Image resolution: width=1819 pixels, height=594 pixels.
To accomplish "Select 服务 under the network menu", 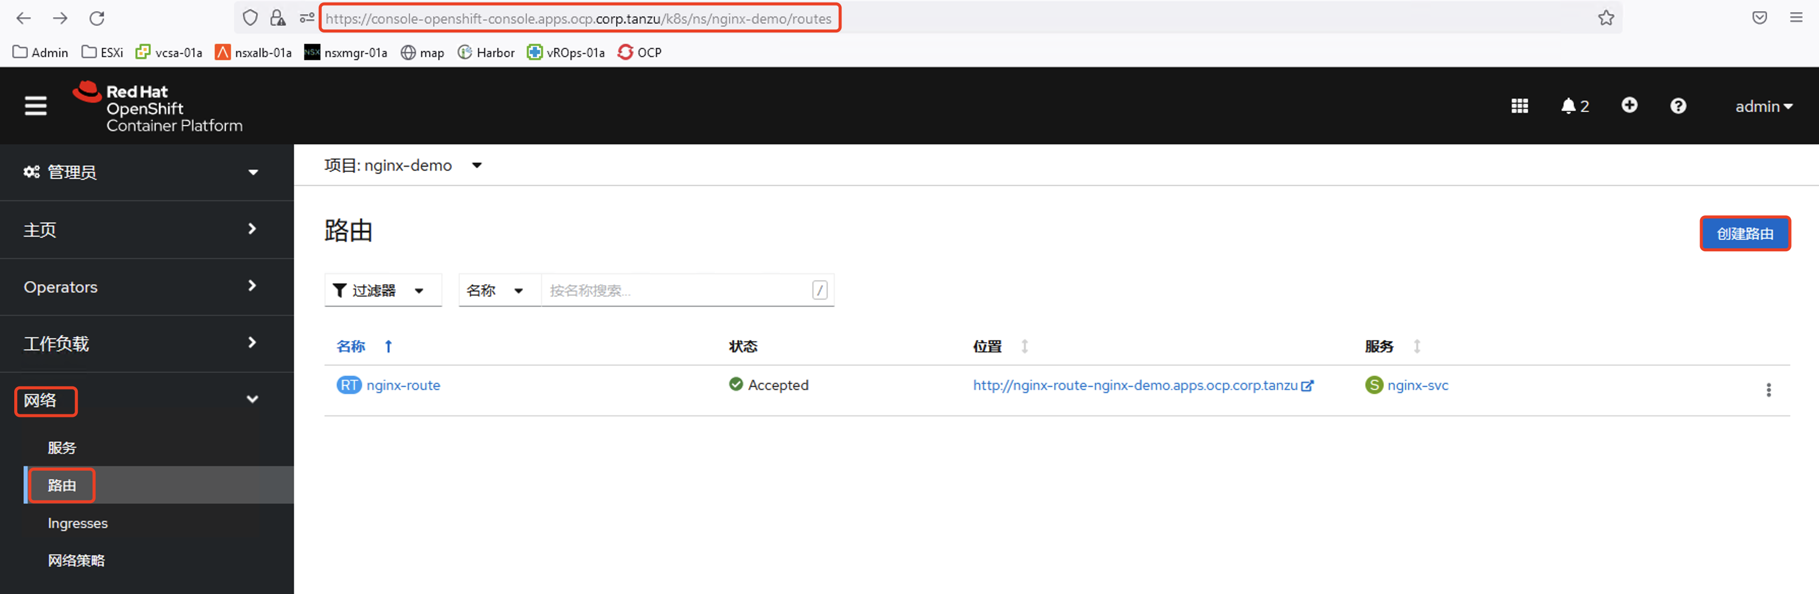I will pyautogui.click(x=62, y=447).
